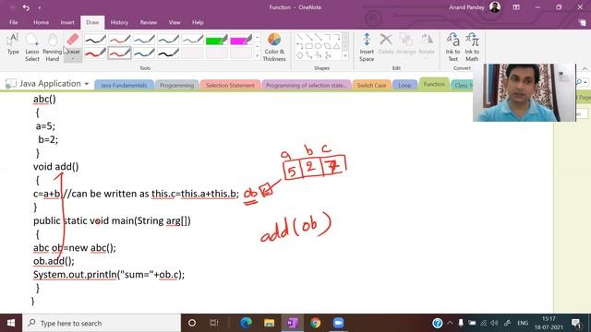Open File Explorer from taskbar

[269, 323]
